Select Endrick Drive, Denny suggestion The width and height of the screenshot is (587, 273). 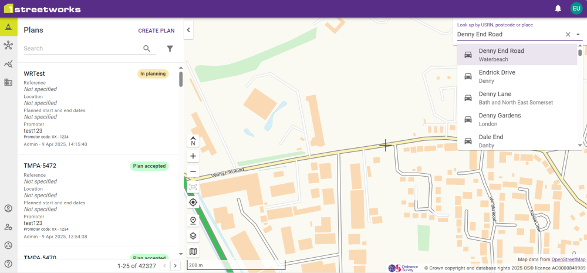517,76
